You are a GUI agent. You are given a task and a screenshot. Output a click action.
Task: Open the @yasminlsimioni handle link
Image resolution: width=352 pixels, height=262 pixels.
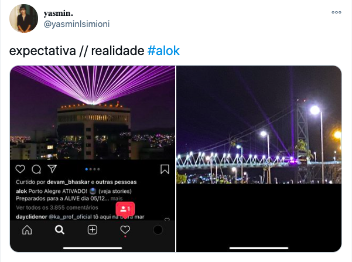[x=77, y=24]
